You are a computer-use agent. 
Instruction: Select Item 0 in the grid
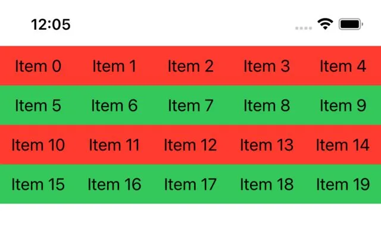(x=38, y=66)
